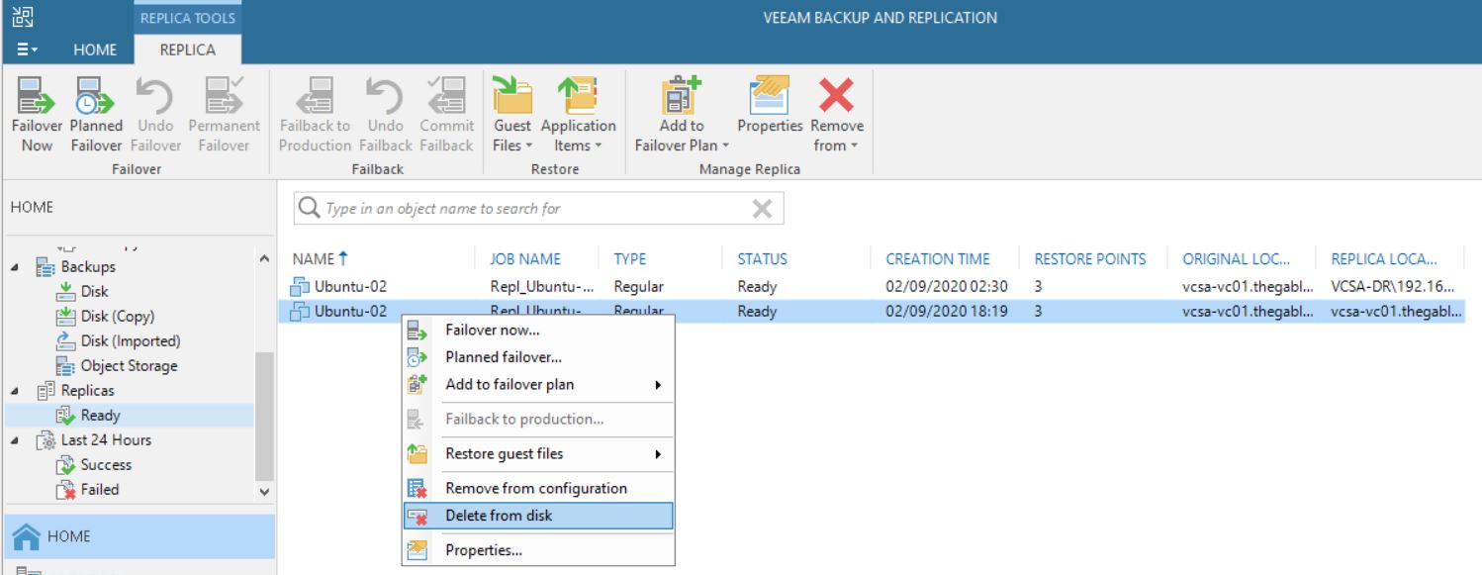Sort list by TYPE column

(x=629, y=259)
